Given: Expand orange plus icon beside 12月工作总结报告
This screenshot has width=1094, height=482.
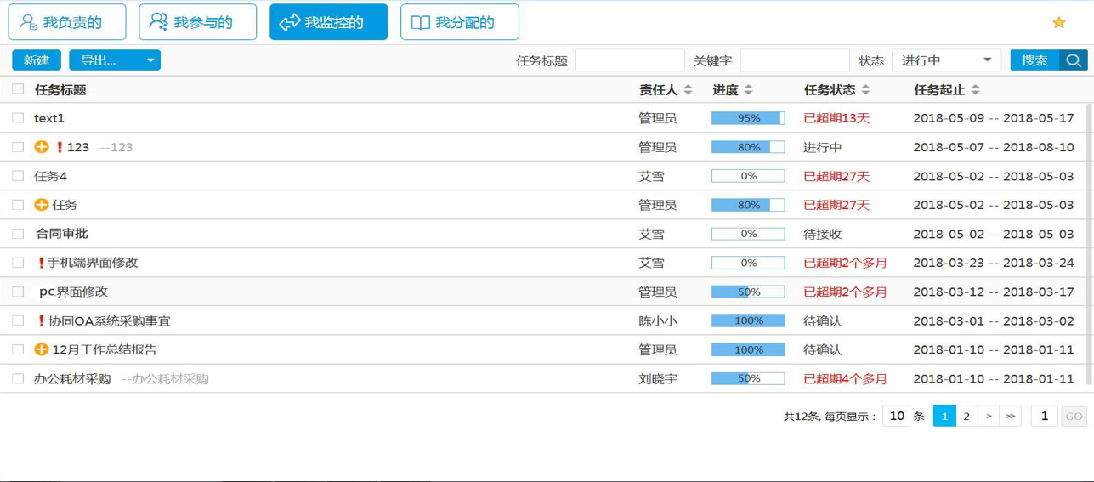Looking at the screenshot, I should click(x=41, y=349).
